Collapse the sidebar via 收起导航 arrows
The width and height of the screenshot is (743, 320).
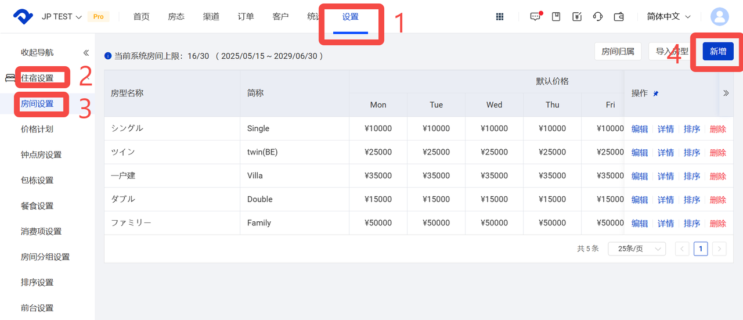86,52
